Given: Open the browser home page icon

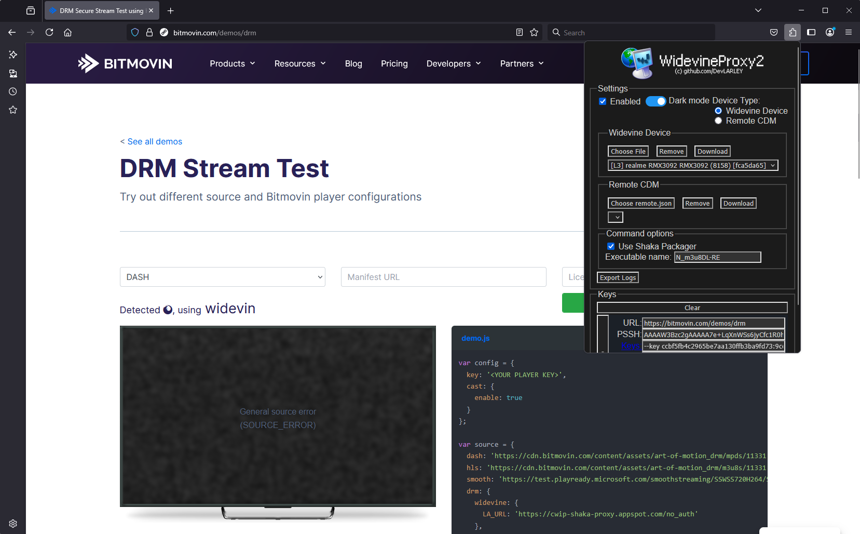Looking at the screenshot, I should (67, 32).
